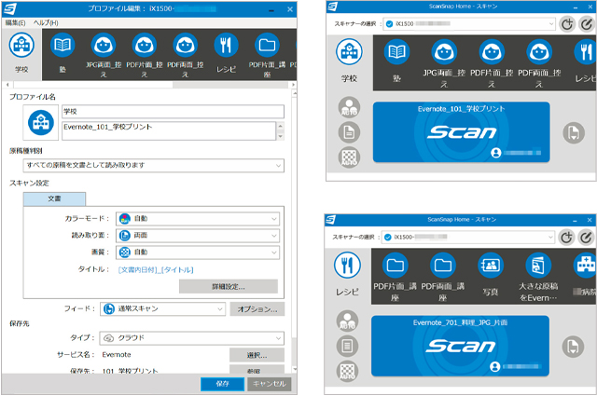The width and height of the screenshot is (597, 396).
Task: Select PDF両面_講座 profile in the bottom Scan window
Action: [x=442, y=277]
